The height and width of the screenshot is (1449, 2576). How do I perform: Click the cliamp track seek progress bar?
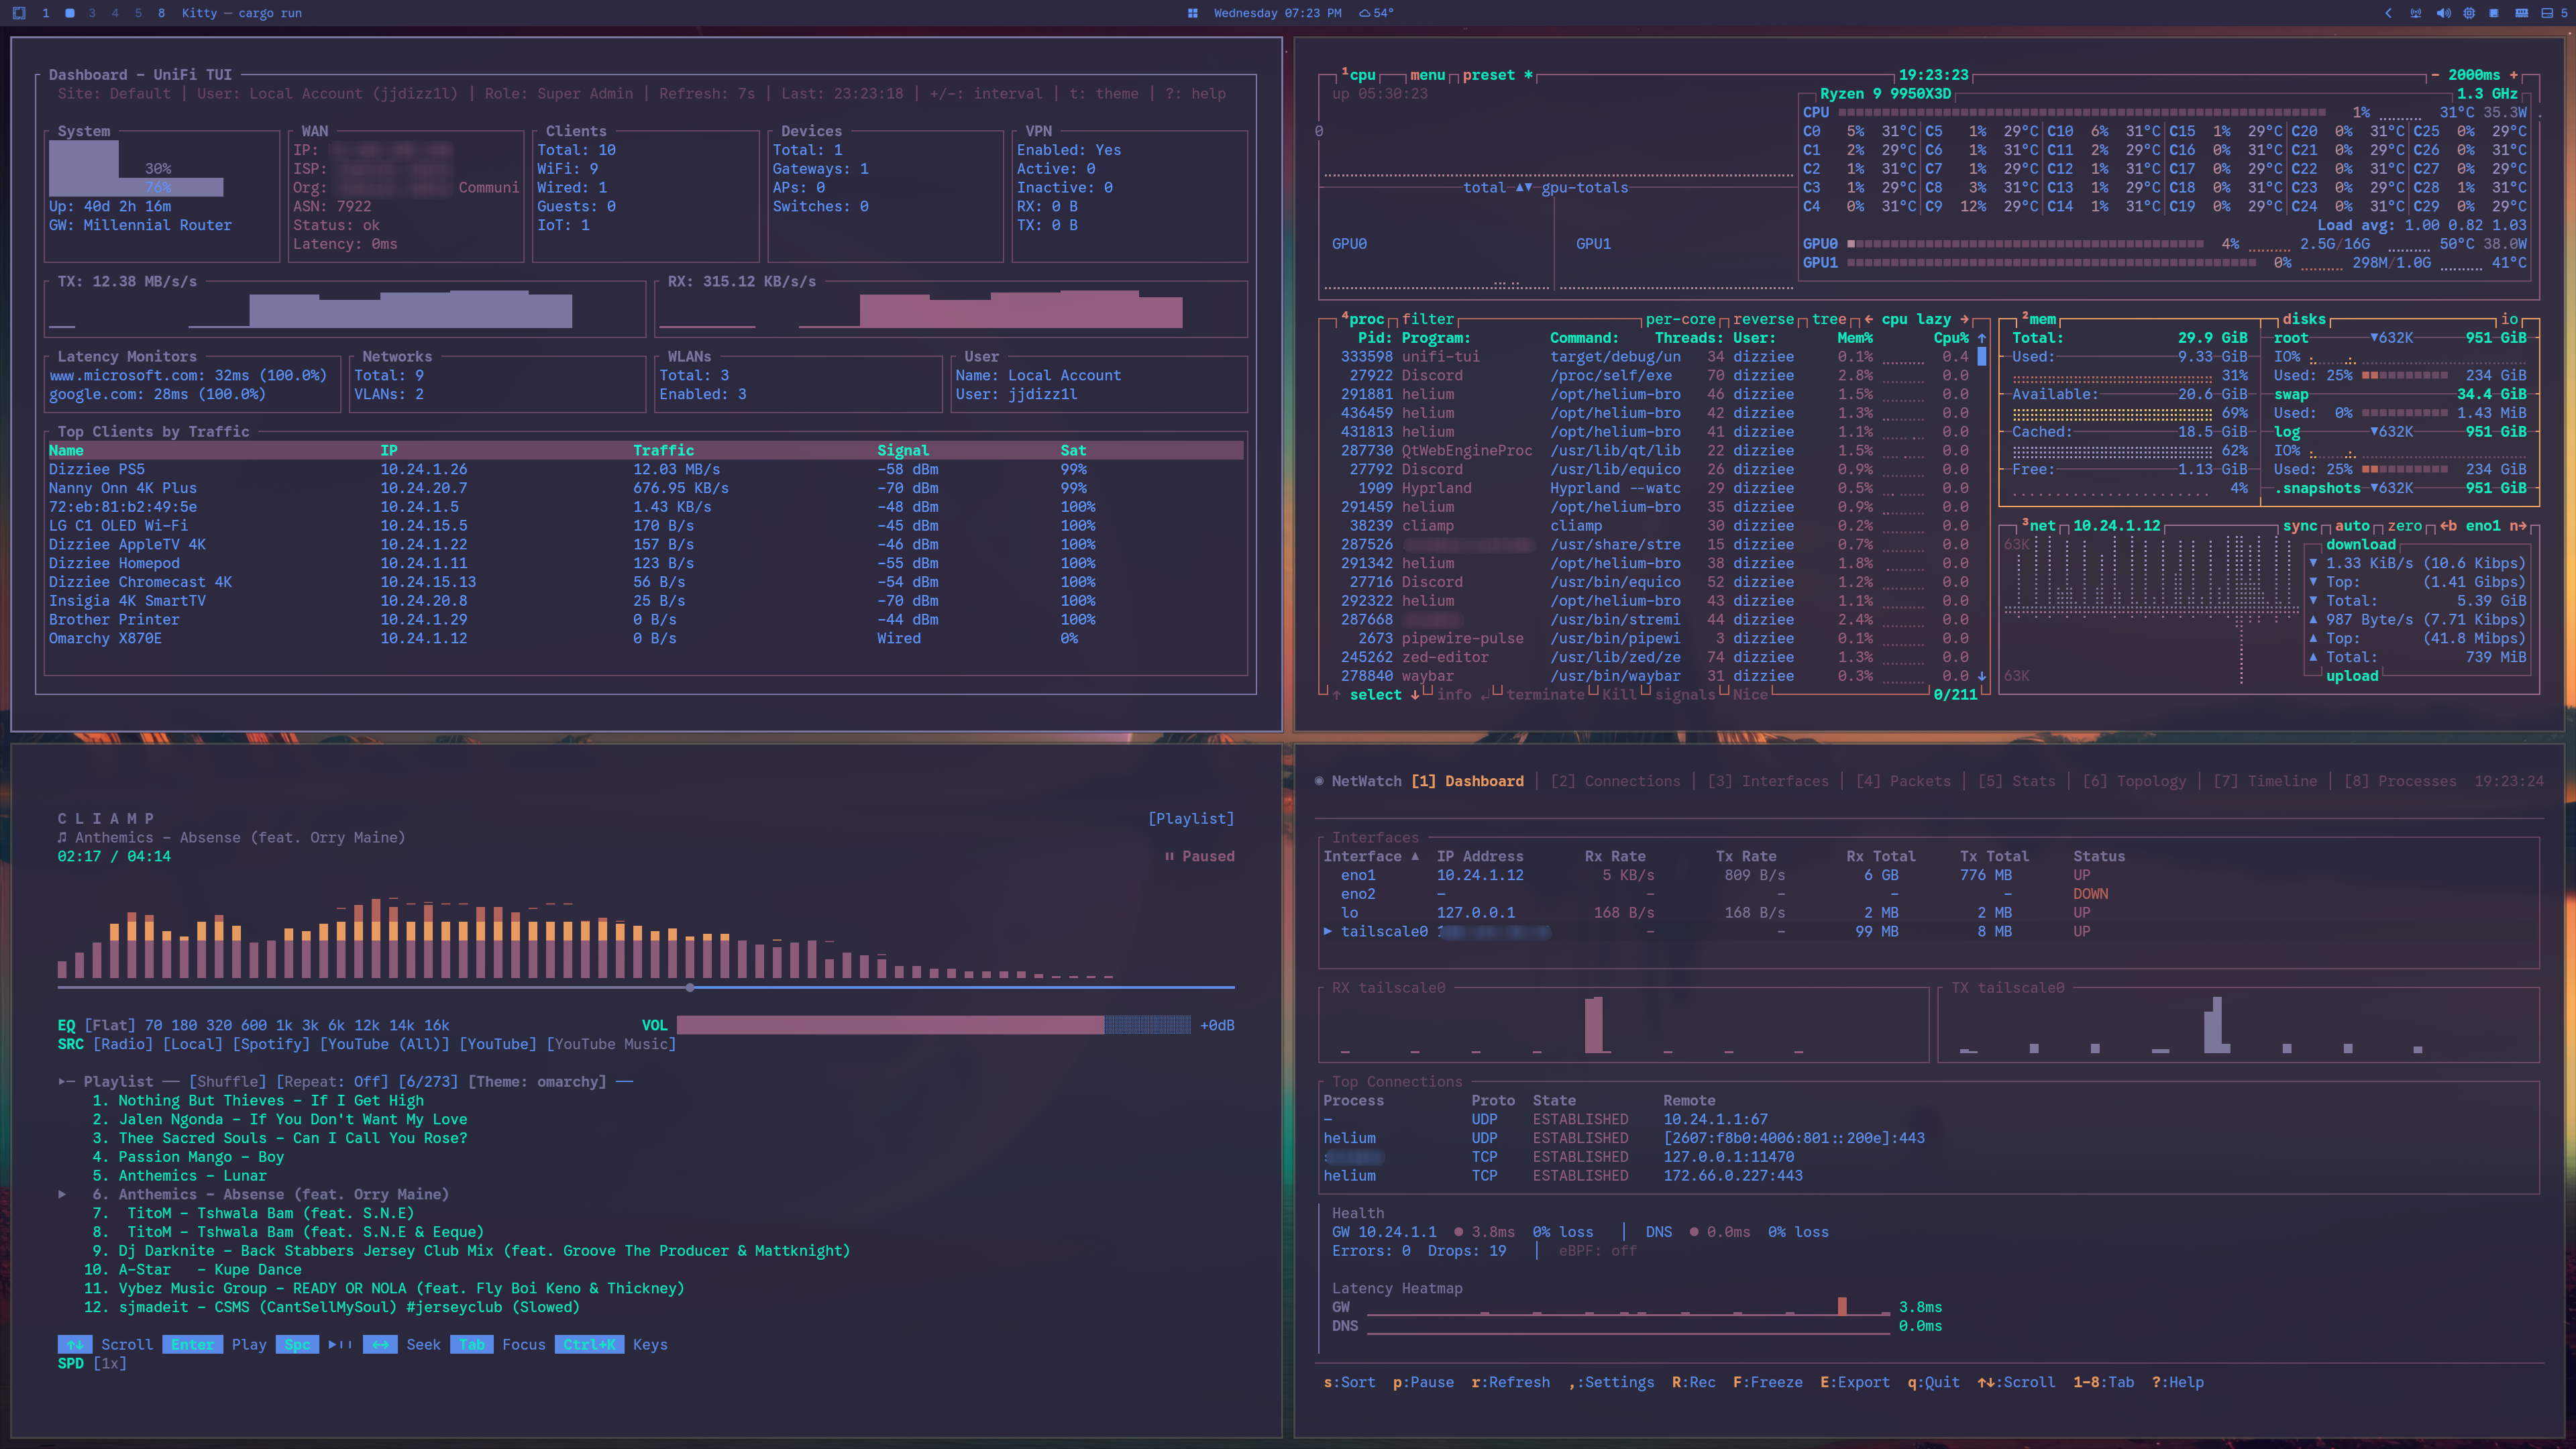646,987
